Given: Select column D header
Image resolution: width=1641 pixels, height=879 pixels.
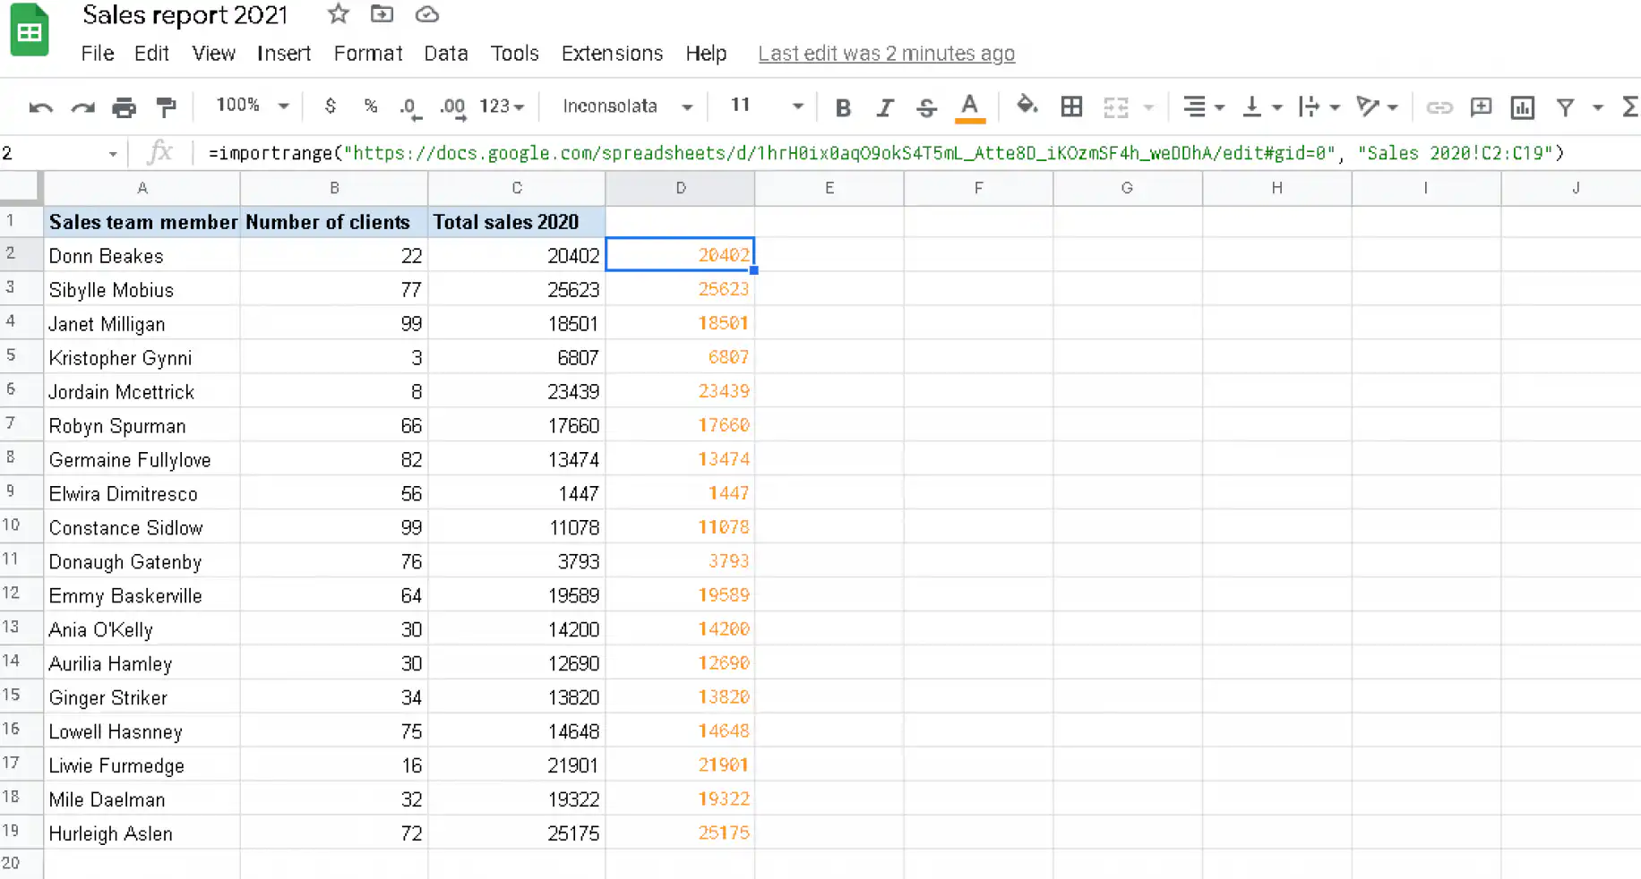Looking at the screenshot, I should 680,188.
